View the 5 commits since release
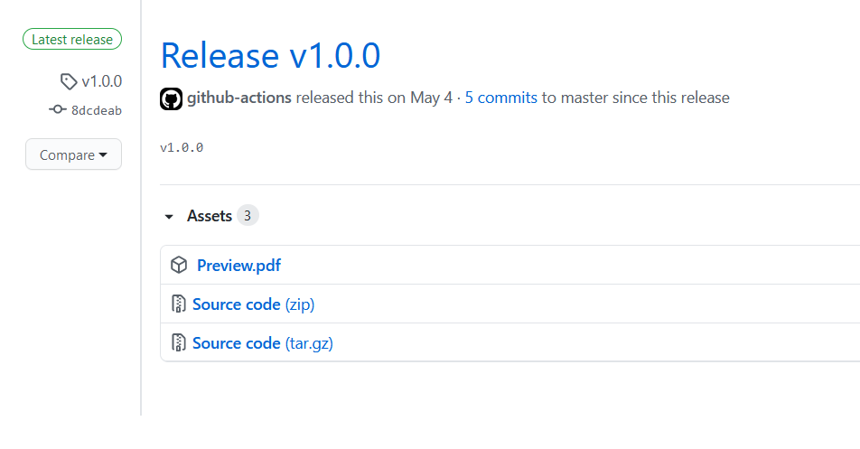Image resolution: width=860 pixels, height=449 pixels. [501, 98]
